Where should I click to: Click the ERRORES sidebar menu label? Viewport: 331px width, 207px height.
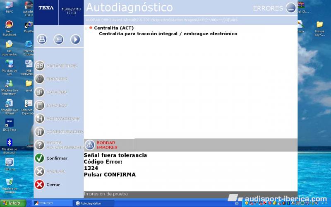click(57, 79)
